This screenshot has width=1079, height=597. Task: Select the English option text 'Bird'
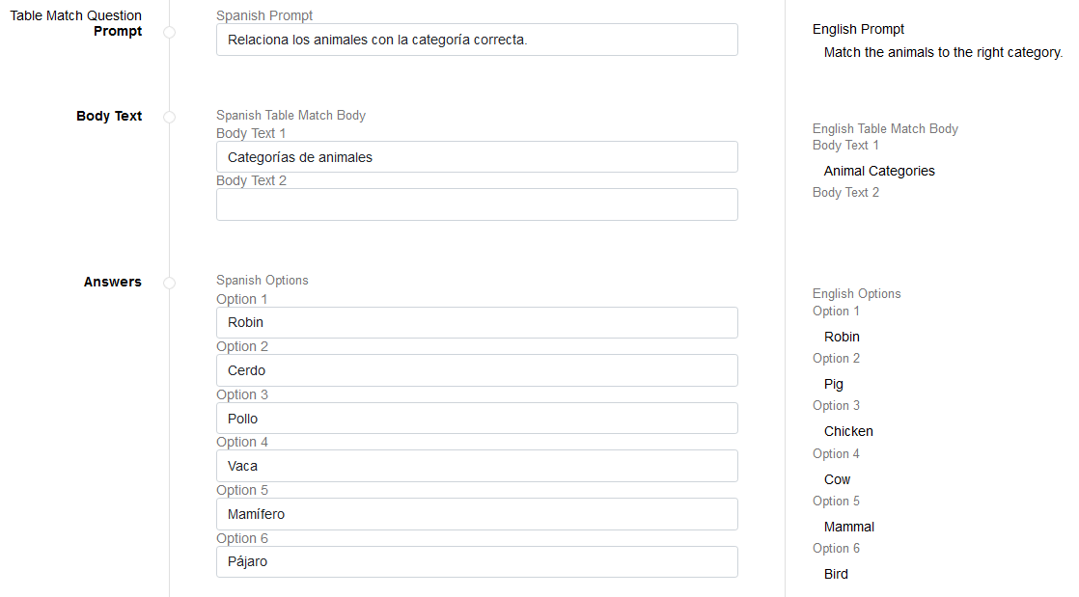coord(836,574)
